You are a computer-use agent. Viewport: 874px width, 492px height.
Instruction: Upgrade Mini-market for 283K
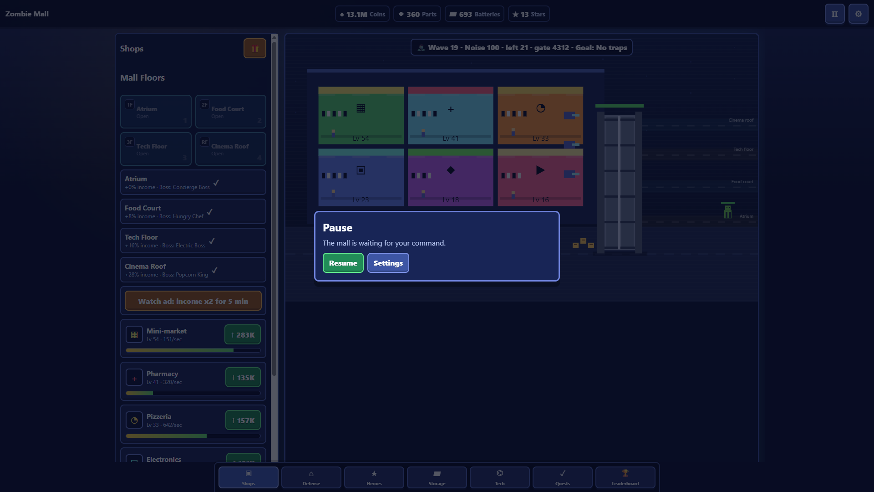(x=243, y=335)
